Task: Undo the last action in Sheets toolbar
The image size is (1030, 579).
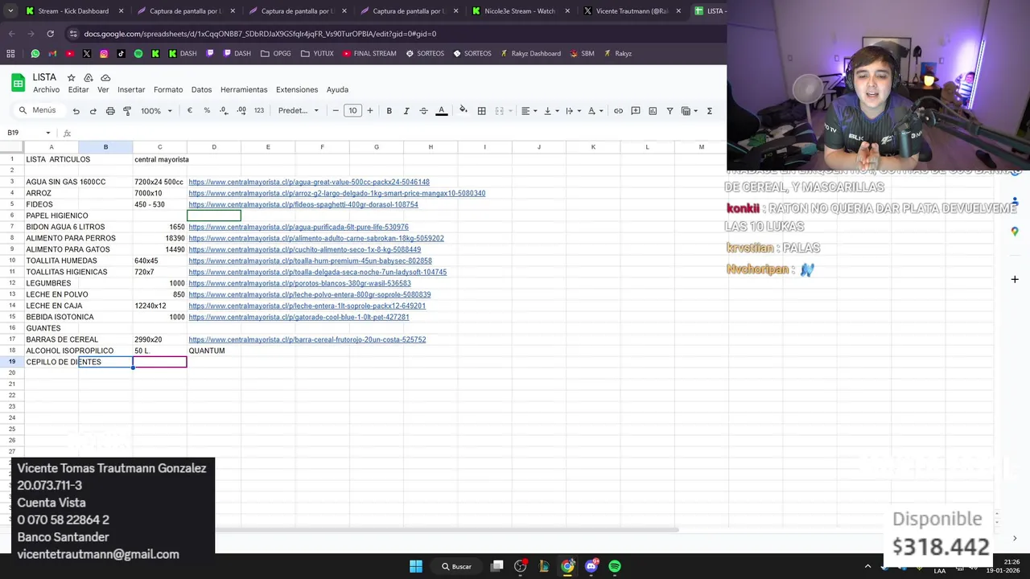Action: [76, 111]
